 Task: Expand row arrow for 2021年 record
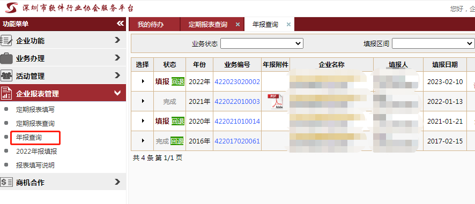(x=143, y=101)
